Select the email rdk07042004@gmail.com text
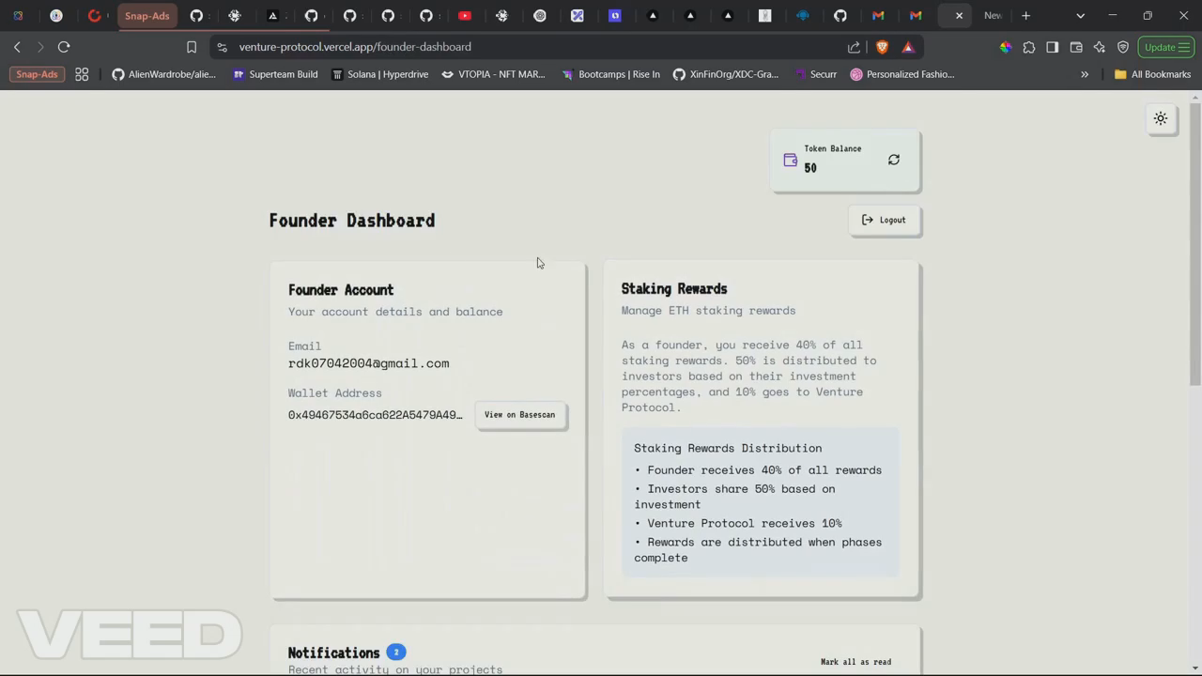Image resolution: width=1202 pixels, height=676 pixels. [x=368, y=363]
